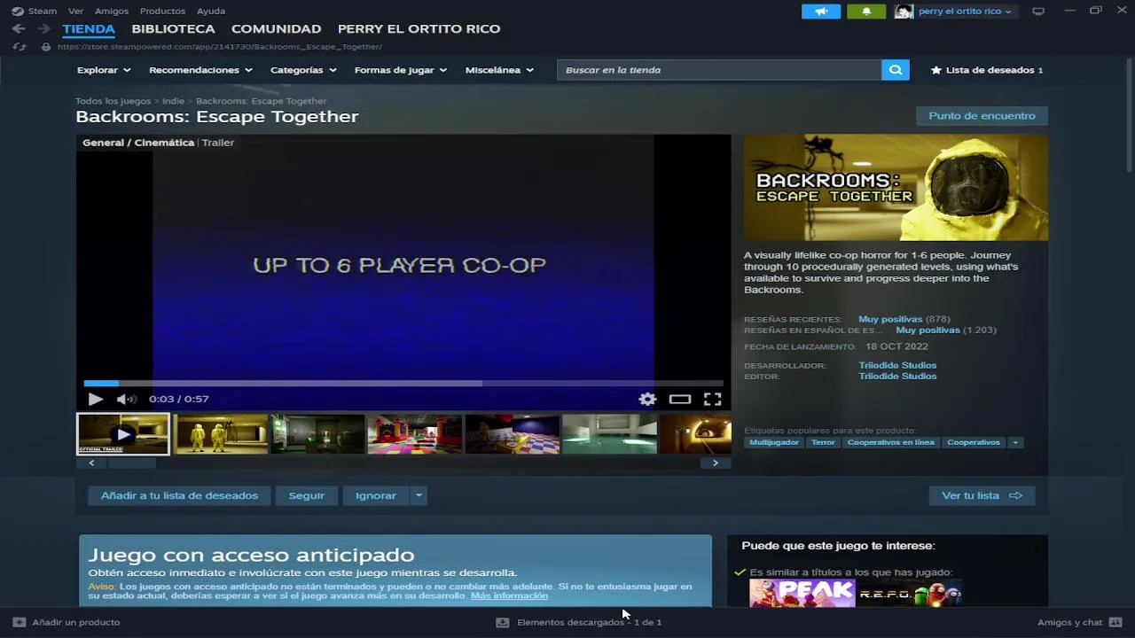Select the colorful playroom thumbnail
Screen dimensions: 1135x638
(415, 434)
